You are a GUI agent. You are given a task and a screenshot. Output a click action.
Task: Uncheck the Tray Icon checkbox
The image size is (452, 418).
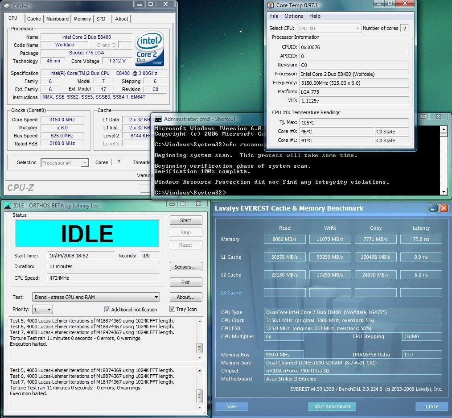pyautogui.click(x=172, y=309)
